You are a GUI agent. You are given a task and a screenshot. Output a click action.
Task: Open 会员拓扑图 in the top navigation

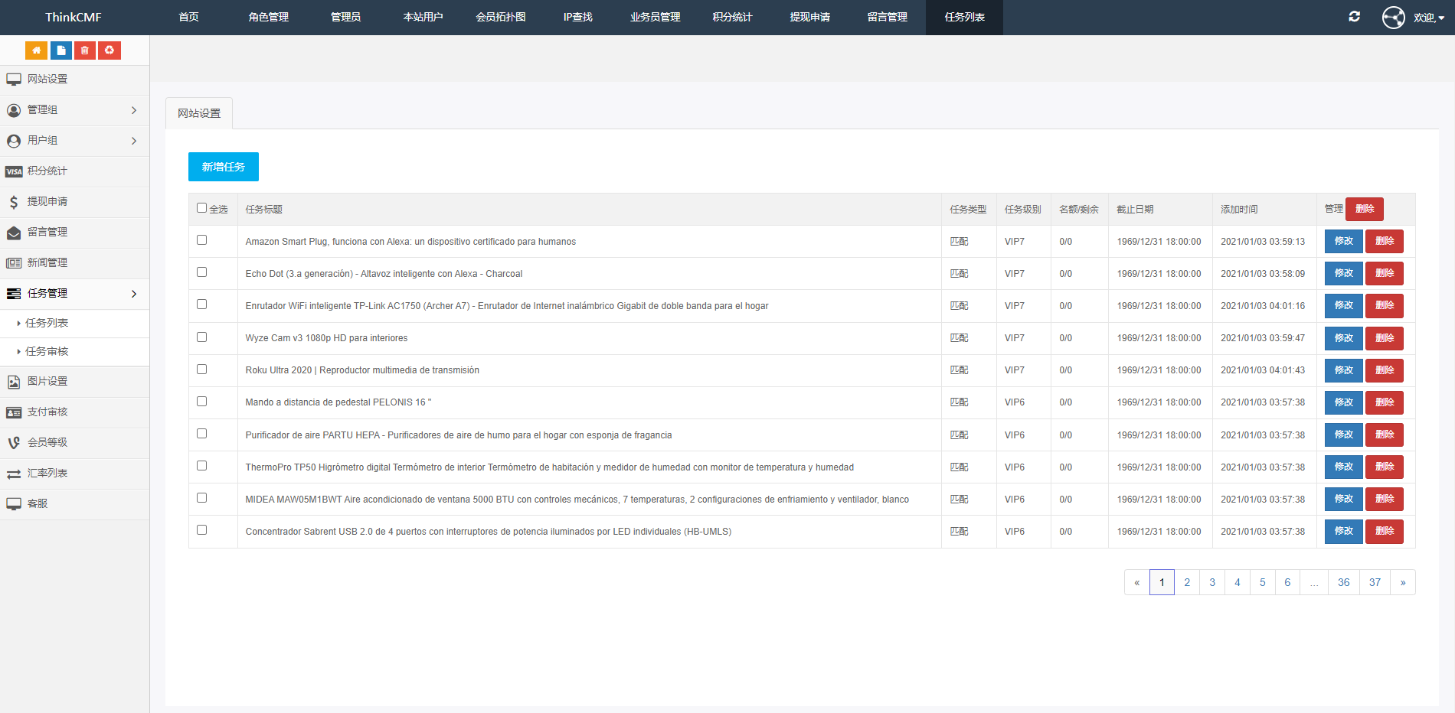[501, 17]
